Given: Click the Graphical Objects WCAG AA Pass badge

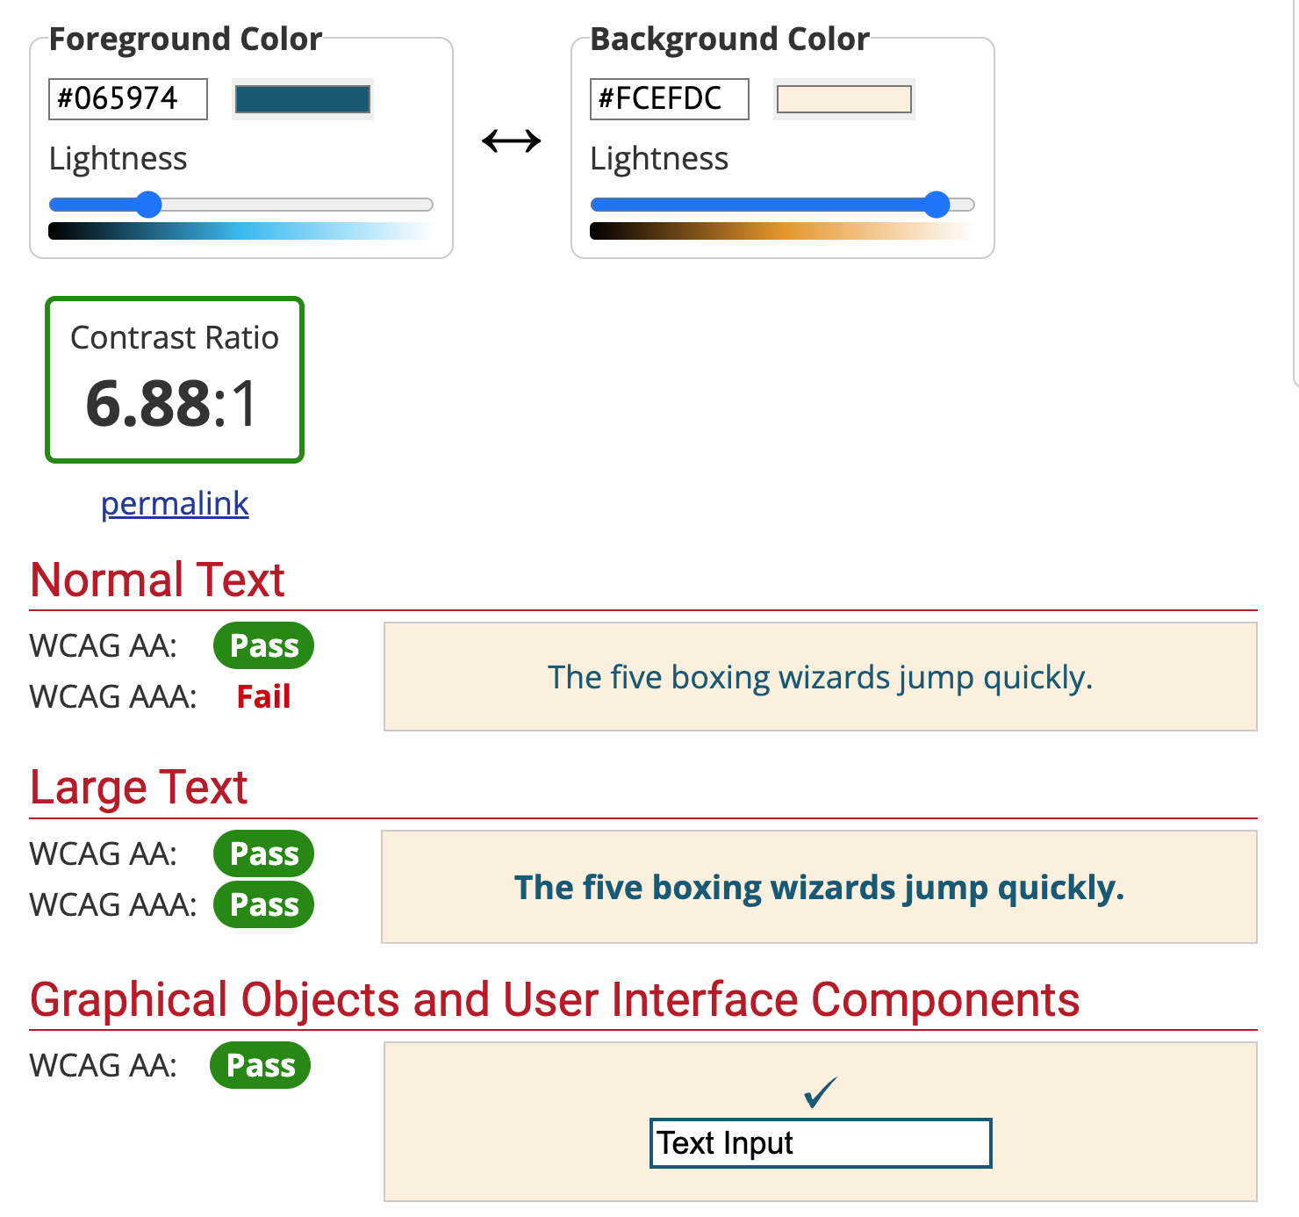Looking at the screenshot, I should click(260, 1065).
